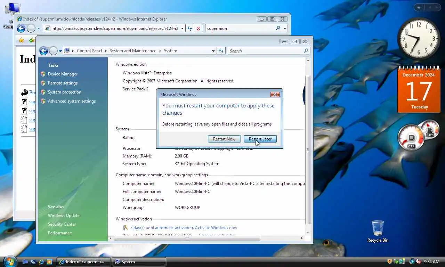Image resolution: width=445 pixels, height=267 pixels.
Task: Switch to System taskbar button
Action: coord(139,262)
